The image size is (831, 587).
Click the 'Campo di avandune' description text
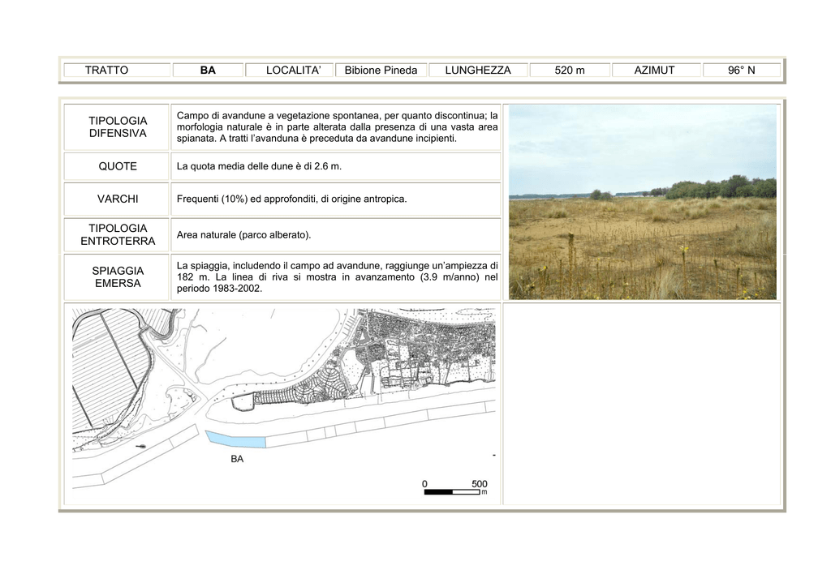coord(337,127)
